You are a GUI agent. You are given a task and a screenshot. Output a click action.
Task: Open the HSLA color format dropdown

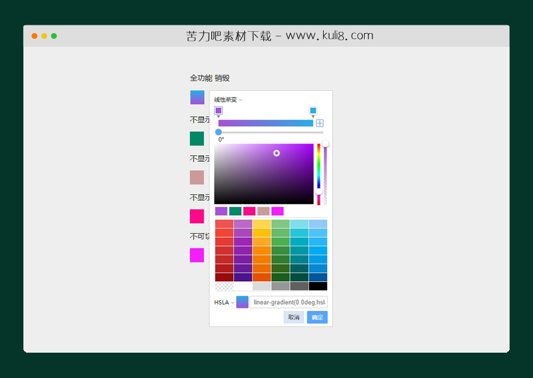(x=221, y=302)
